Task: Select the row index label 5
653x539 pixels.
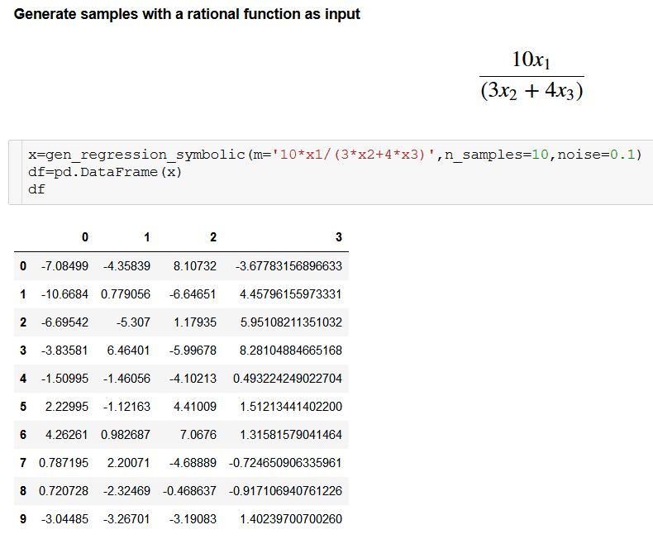Action: [x=22, y=407]
